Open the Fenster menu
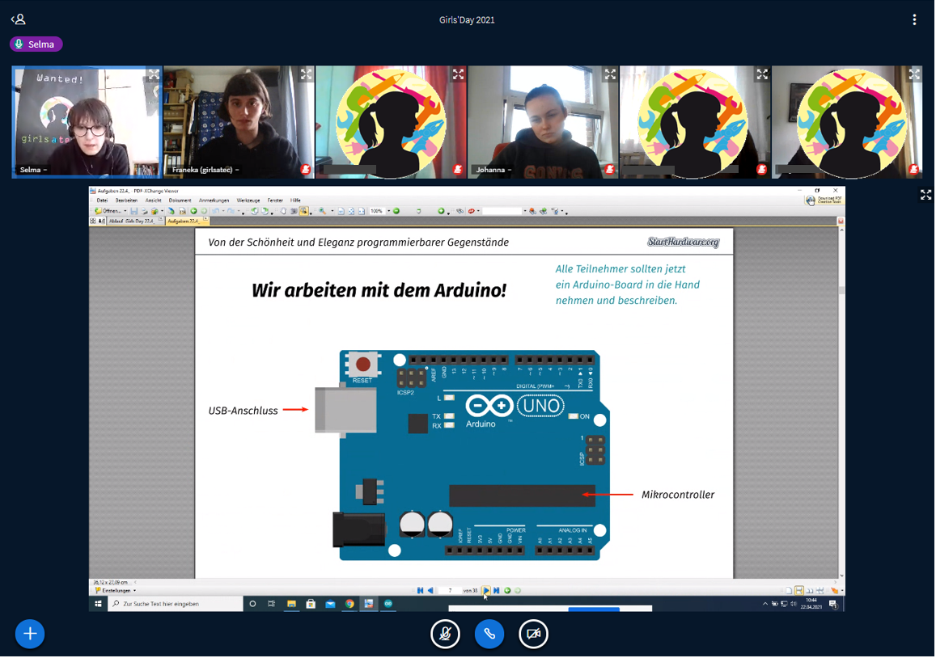Screen dimensions: 936x658 click(275, 200)
